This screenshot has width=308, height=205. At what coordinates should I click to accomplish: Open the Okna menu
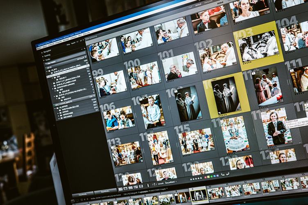[x=80, y=35]
